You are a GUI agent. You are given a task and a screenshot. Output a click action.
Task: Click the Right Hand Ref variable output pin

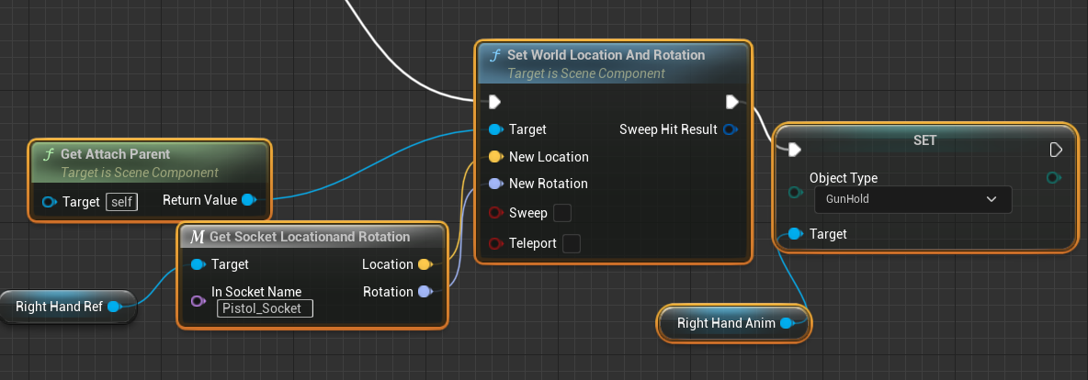click(113, 307)
